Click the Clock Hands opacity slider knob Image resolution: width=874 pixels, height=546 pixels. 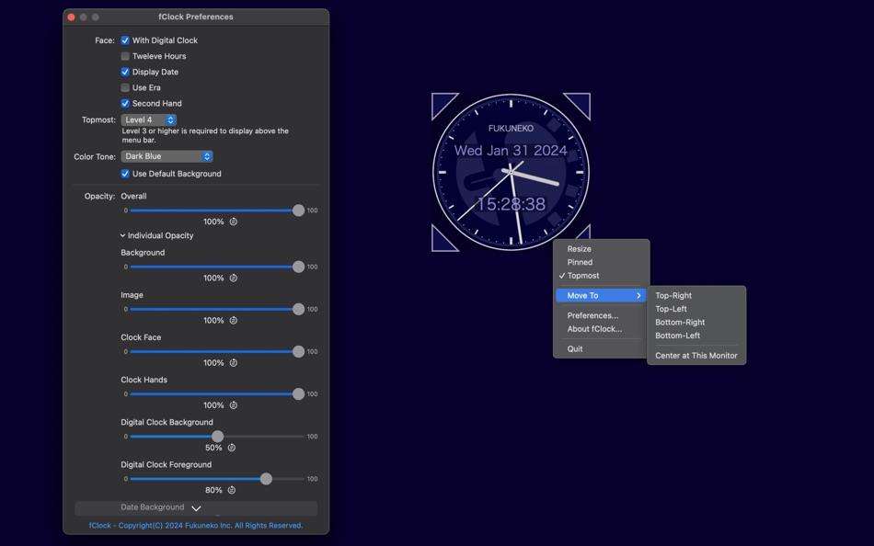click(x=299, y=394)
